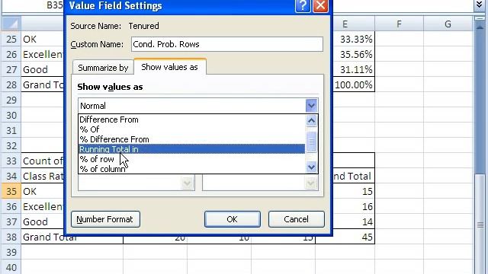Click cell with value 14
This screenshot has height=274, width=488.
tap(354, 221)
